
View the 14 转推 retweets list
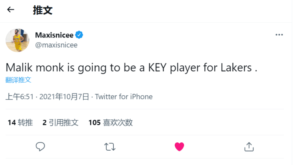(20, 123)
